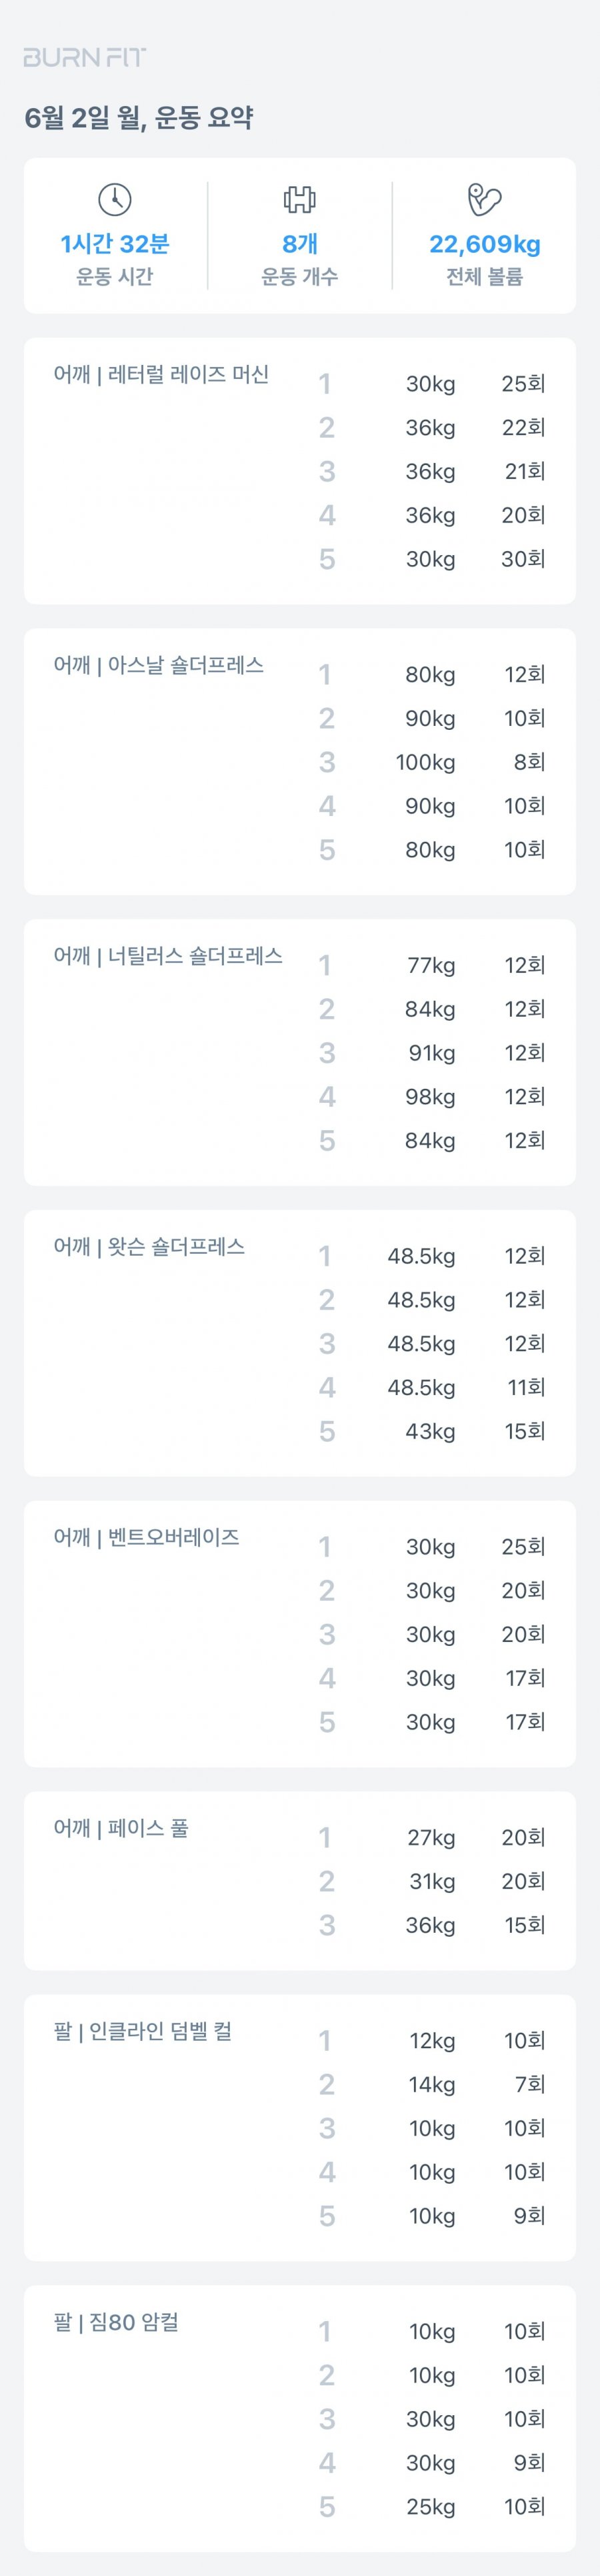Open the 벤트오버레이즈 exercise card
This screenshot has width=600, height=2576.
point(300,1634)
